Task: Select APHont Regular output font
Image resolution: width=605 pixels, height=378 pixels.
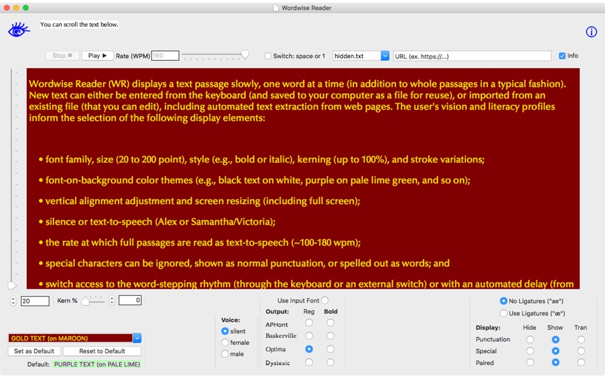Action: pos(309,323)
